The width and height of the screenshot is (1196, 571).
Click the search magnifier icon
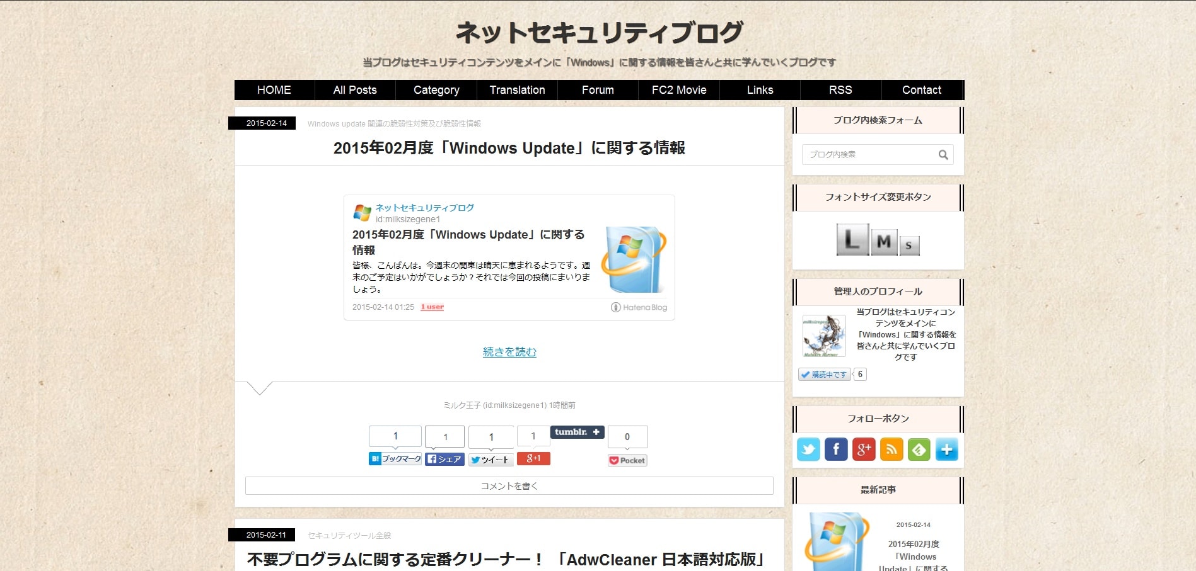[x=943, y=155]
